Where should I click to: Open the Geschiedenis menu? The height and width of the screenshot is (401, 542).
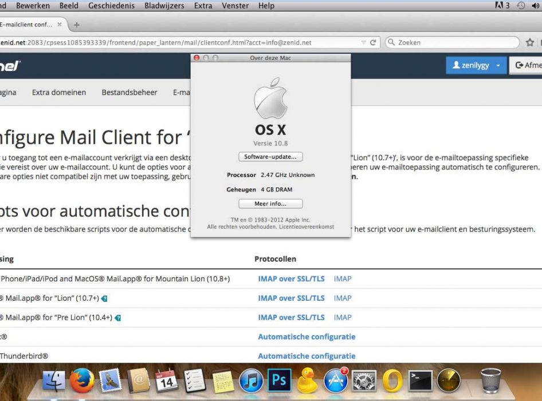(x=111, y=6)
